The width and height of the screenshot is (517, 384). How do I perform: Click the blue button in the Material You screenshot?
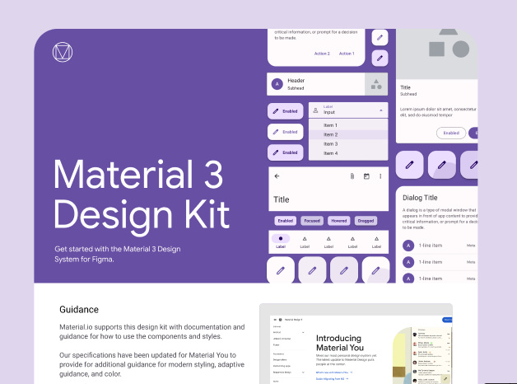coord(447,320)
